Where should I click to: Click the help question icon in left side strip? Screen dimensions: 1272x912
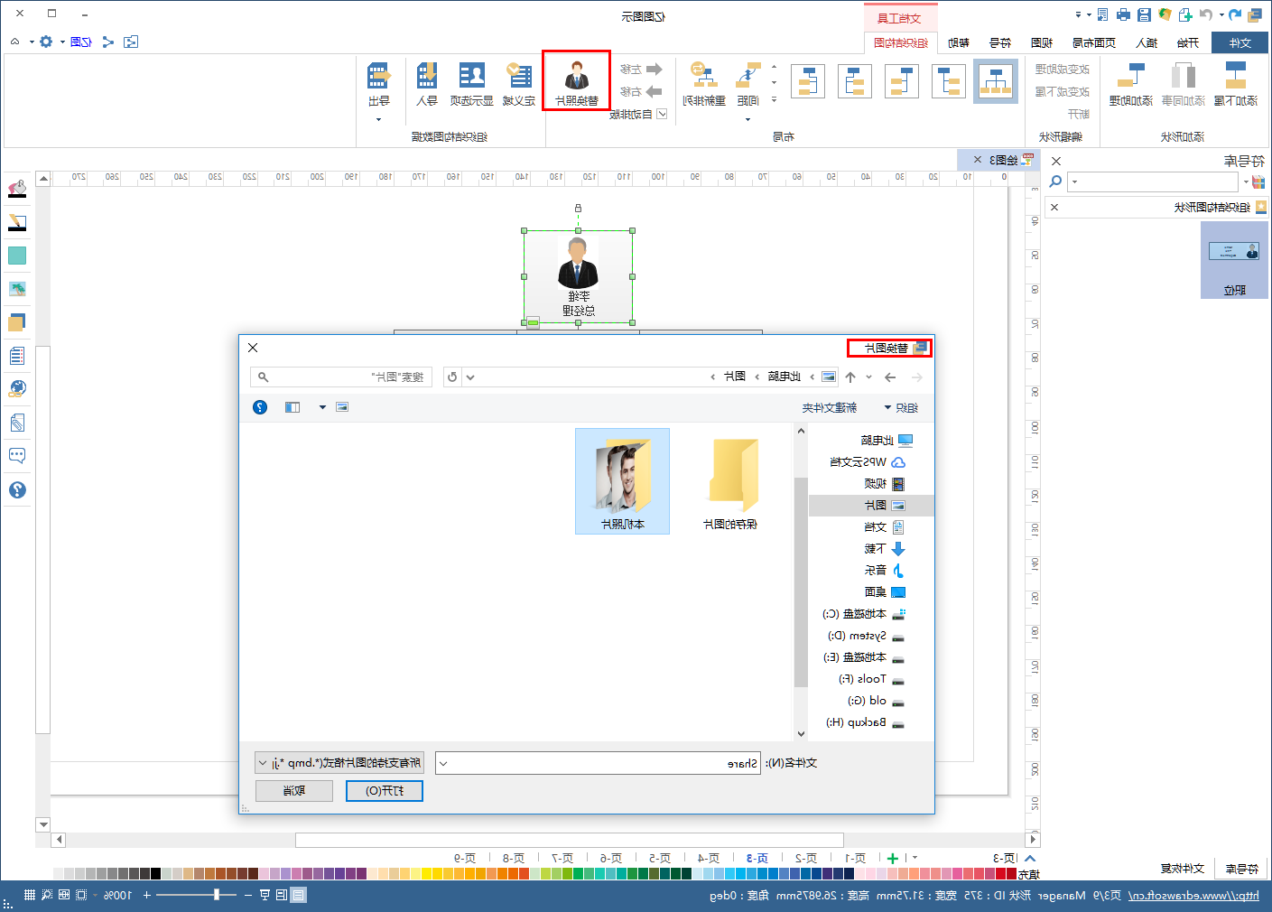pyautogui.click(x=17, y=490)
